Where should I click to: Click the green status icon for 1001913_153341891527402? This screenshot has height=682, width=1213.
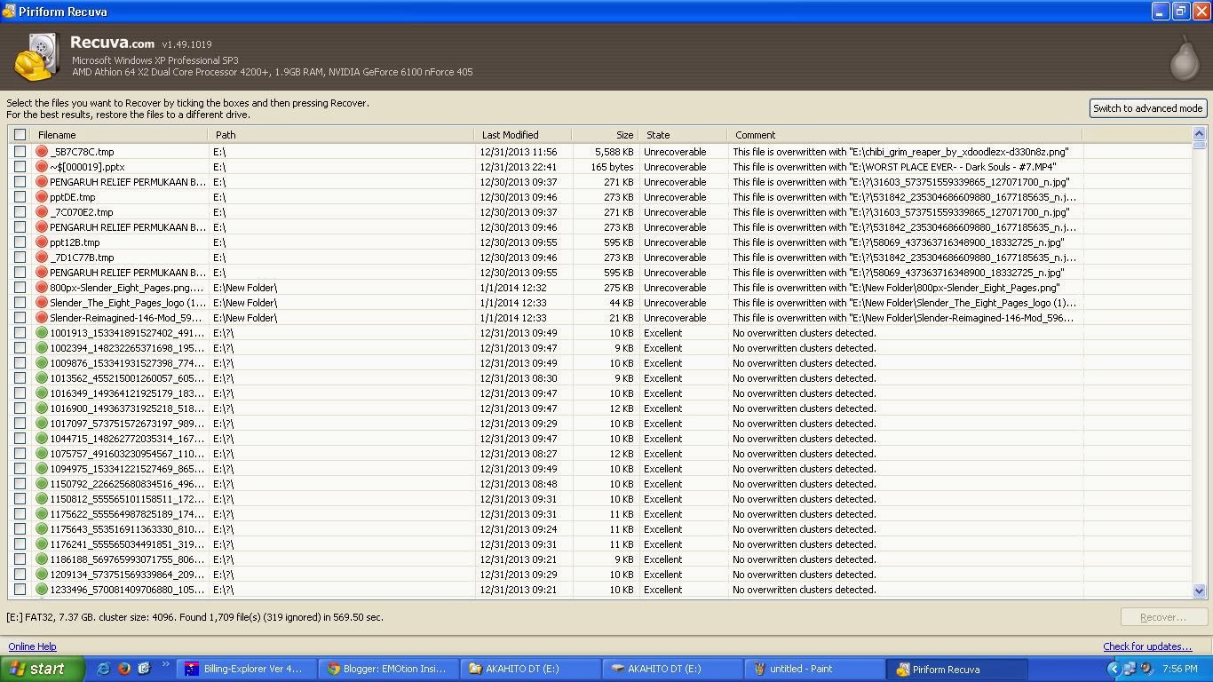tap(42, 333)
